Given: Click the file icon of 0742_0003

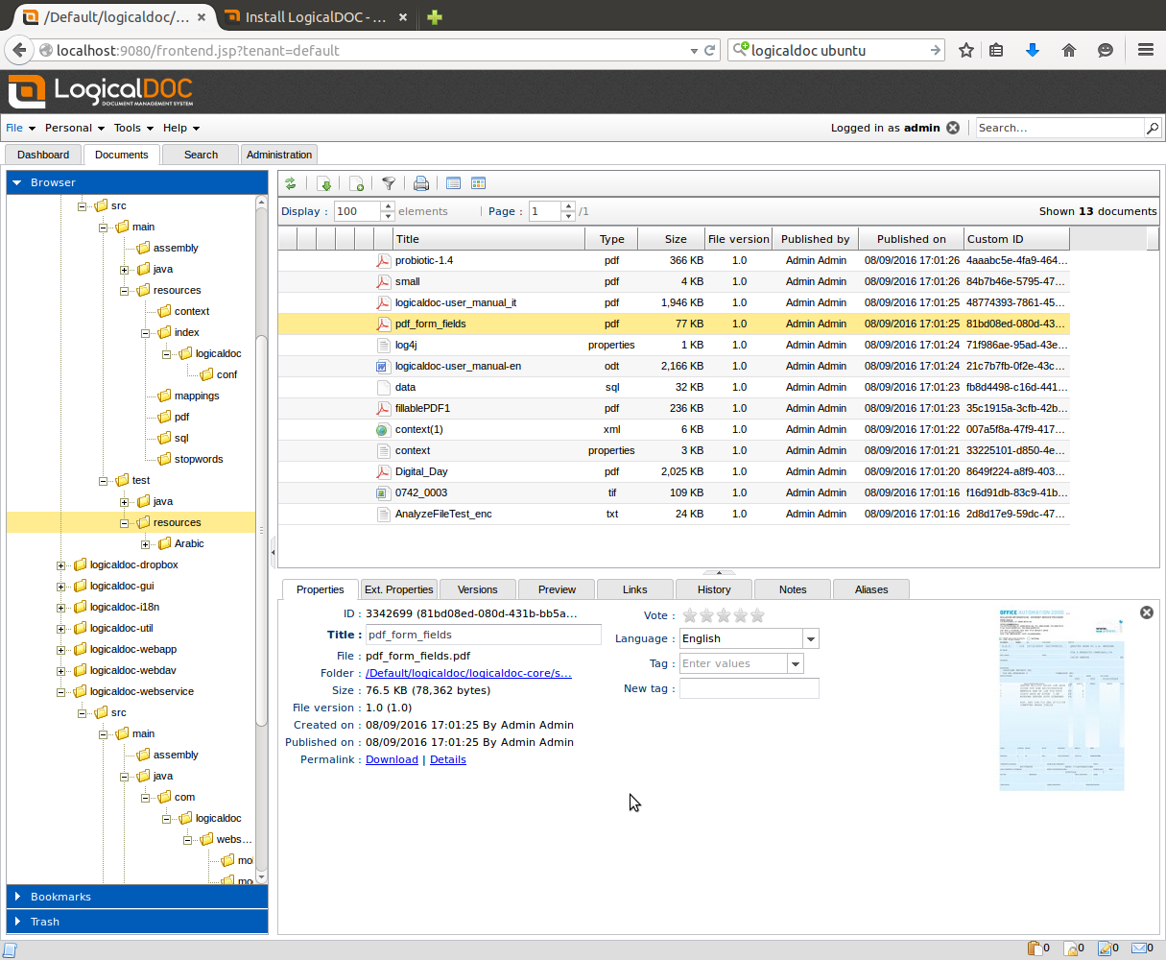Looking at the screenshot, I should coord(383,492).
